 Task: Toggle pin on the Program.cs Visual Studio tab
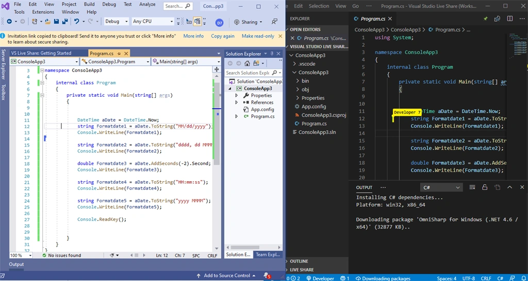pyautogui.click(x=119, y=54)
